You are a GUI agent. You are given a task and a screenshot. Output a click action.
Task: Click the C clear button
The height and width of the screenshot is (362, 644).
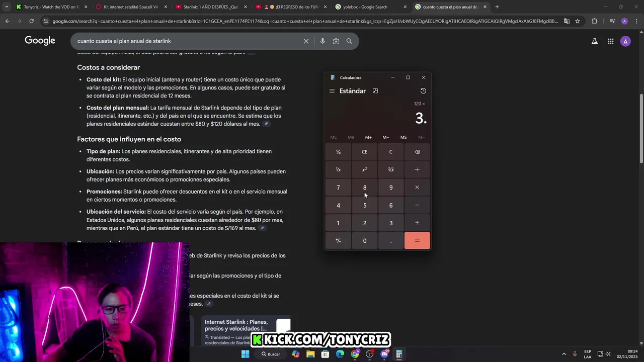coord(391,152)
